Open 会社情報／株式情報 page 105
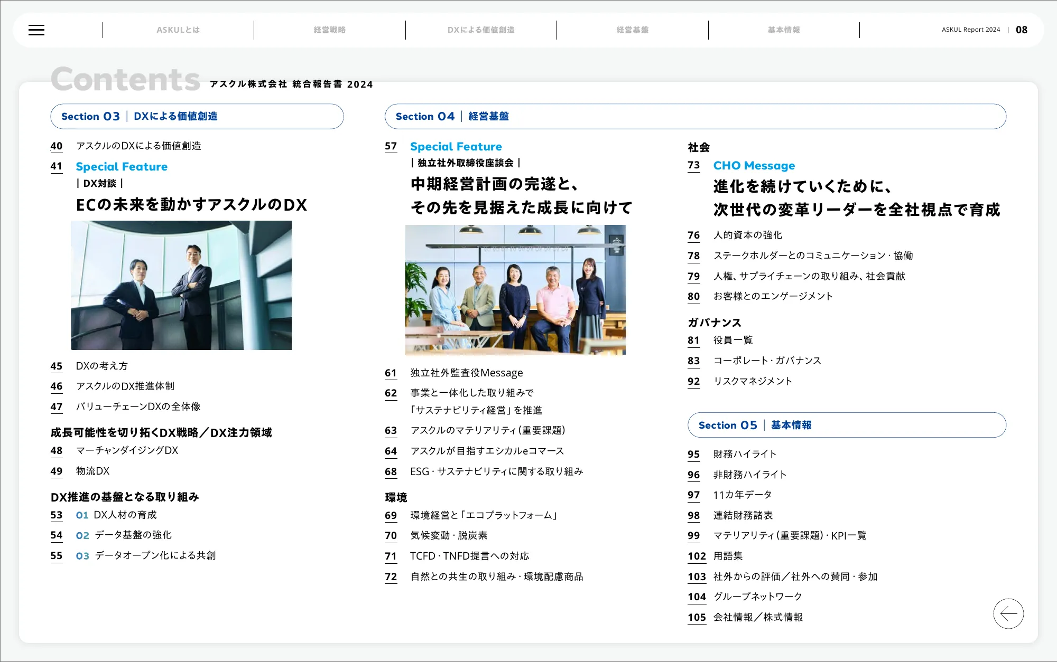This screenshot has width=1057, height=662. click(758, 617)
